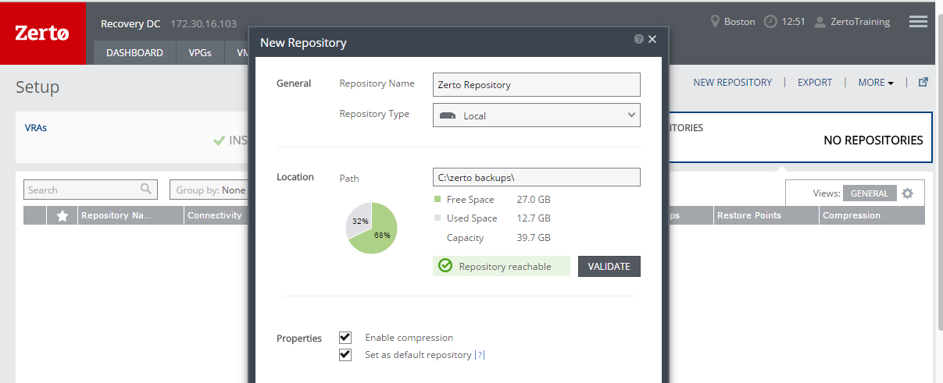Open the hamburger menu icon
The image size is (943, 383).
click(918, 22)
